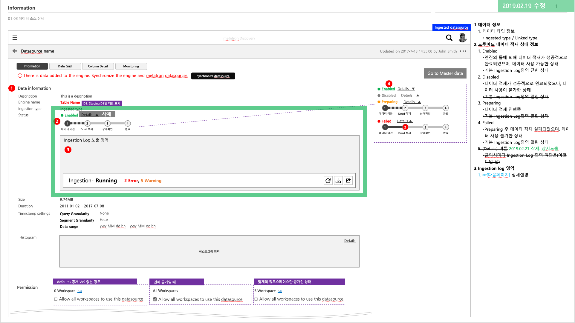Check Allow all workspaces under 5 Workspace
This screenshot has height=323, width=575.
click(256, 299)
